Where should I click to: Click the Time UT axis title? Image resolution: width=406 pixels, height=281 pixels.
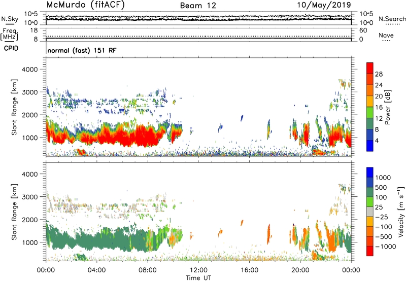(x=198, y=278)
